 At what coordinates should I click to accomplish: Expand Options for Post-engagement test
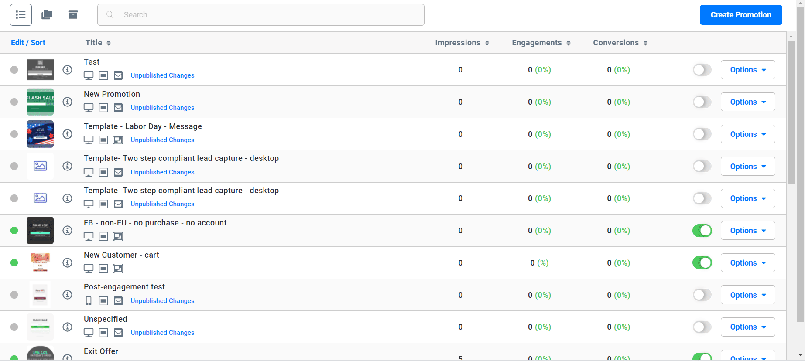[747, 295]
